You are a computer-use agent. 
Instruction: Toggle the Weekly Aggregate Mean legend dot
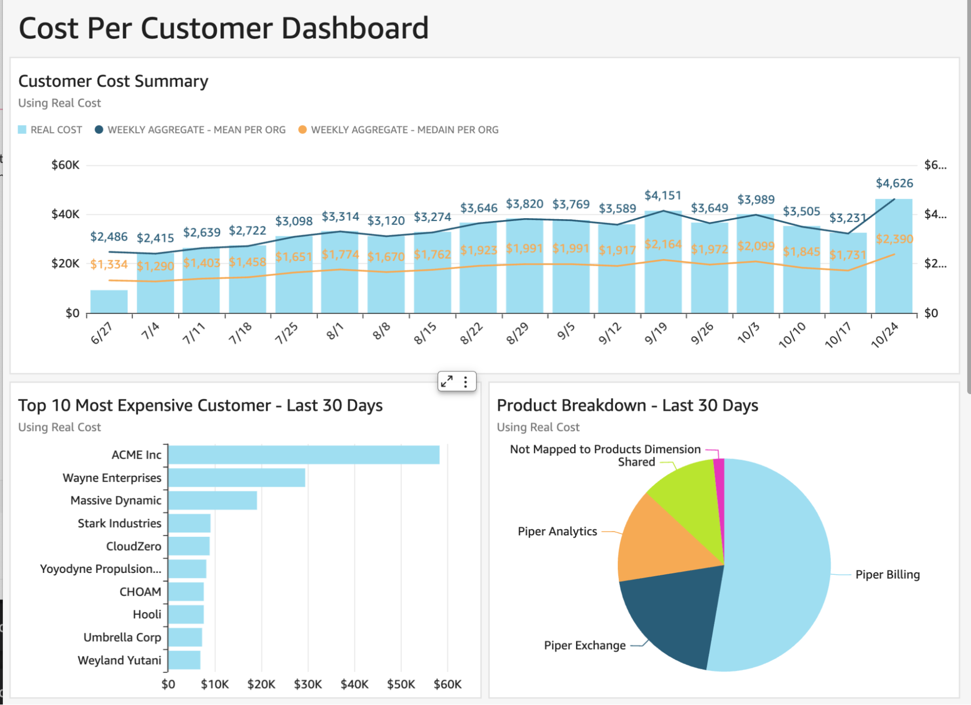[99, 130]
